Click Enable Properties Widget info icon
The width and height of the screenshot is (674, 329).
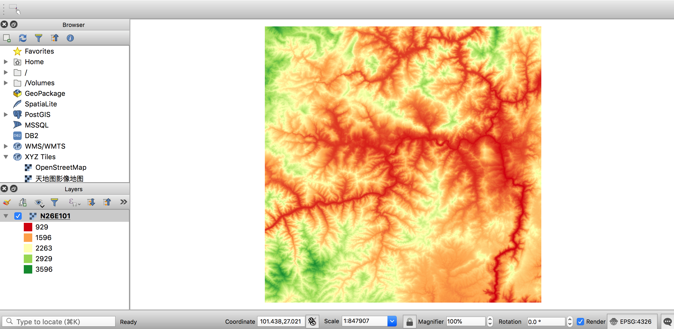click(x=70, y=38)
